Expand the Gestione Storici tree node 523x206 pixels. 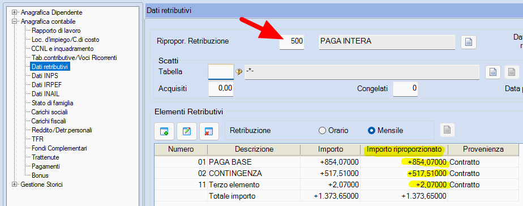click(x=14, y=184)
